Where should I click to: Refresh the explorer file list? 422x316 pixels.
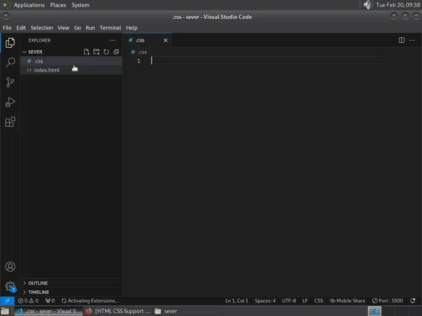pyautogui.click(x=106, y=52)
